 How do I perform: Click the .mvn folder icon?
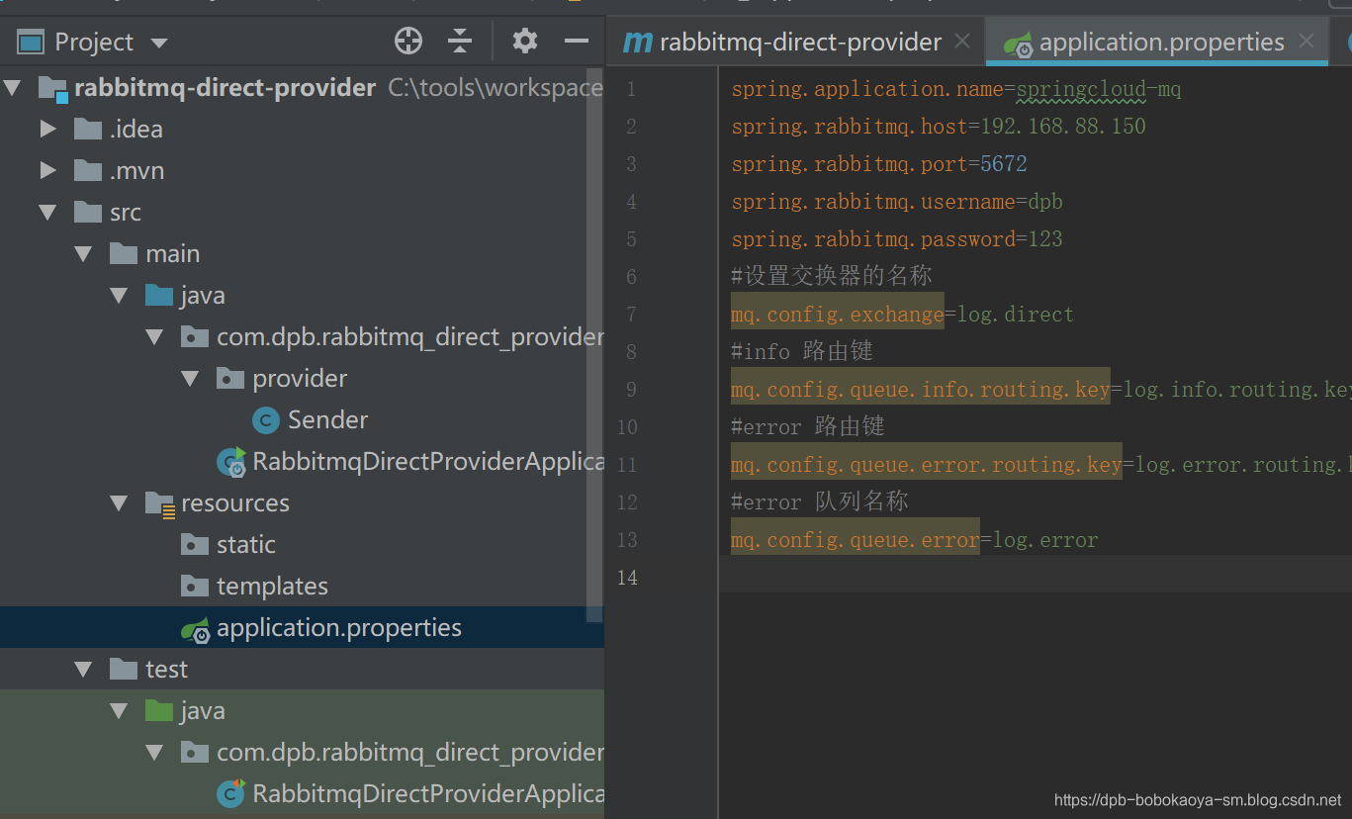88,171
